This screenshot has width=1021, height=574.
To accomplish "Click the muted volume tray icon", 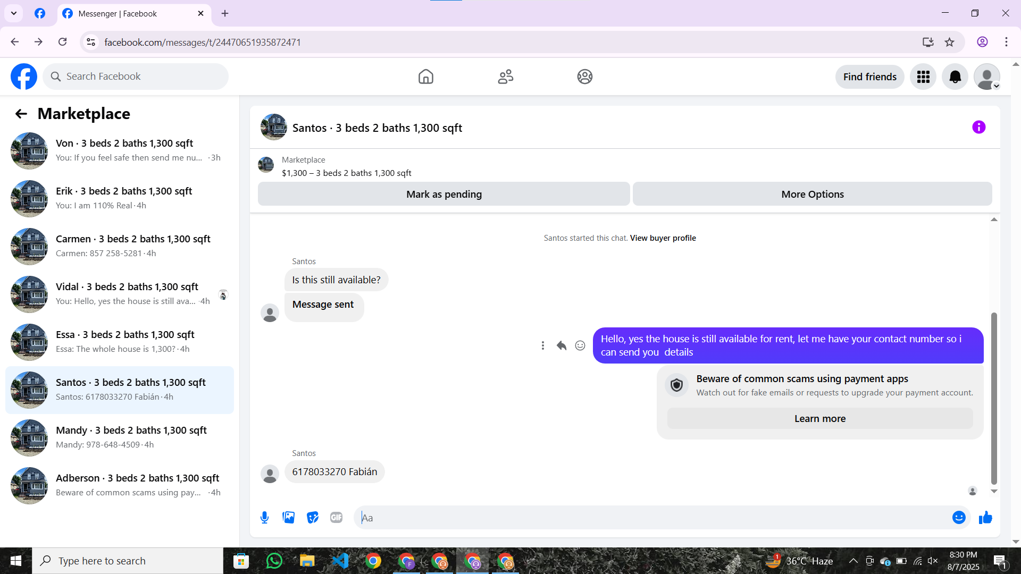I will pos(933,561).
